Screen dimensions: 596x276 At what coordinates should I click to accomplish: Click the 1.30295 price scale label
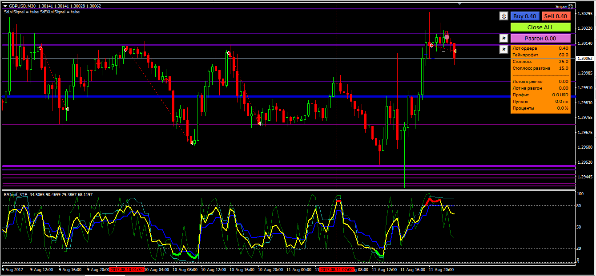[x=586, y=14]
